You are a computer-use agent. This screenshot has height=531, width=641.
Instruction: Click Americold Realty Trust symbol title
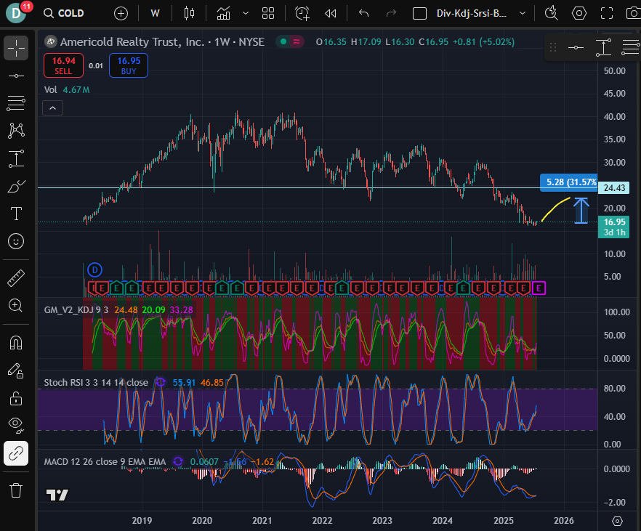pyautogui.click(x=162, y=41)
